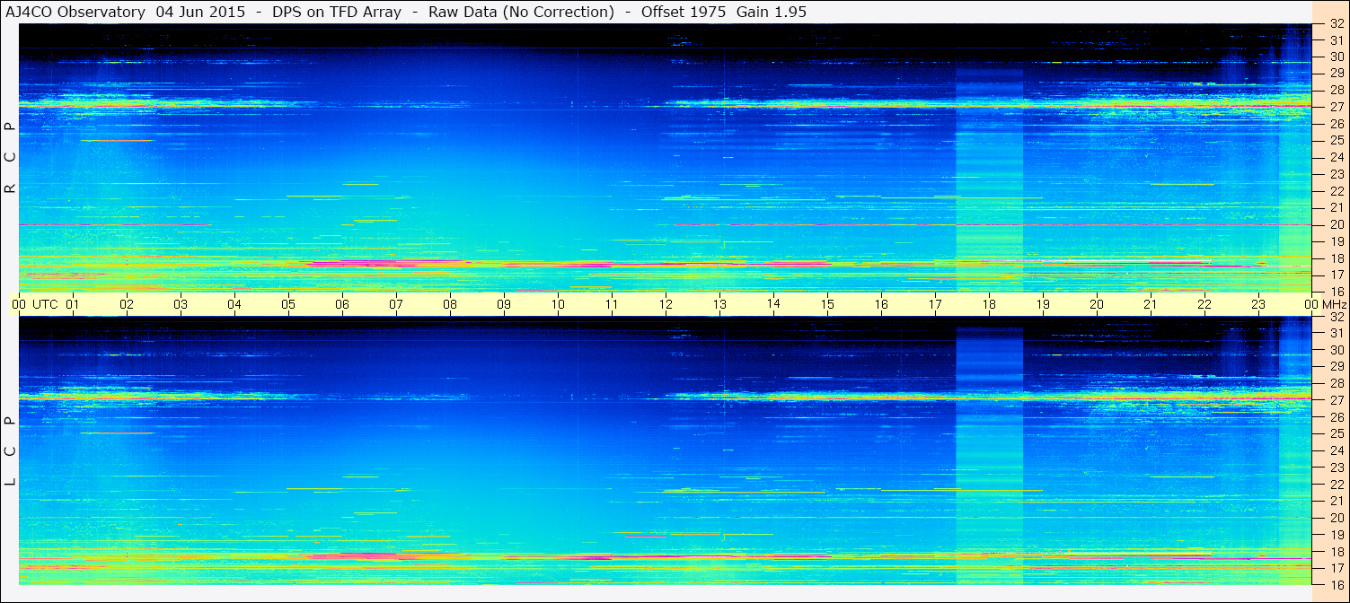Select hour 14 on the UTC axis
This screenshot has width=1350, height=603.
[x=773, y=304]
